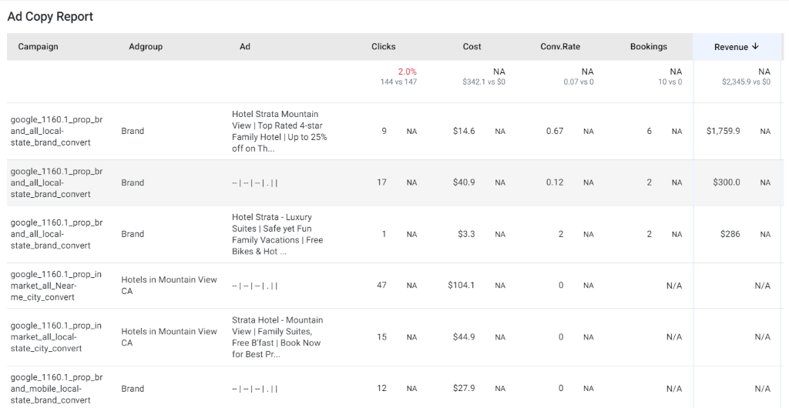Sort table by Cost column
Screen dimensions: 789x408
coord(472,47)
